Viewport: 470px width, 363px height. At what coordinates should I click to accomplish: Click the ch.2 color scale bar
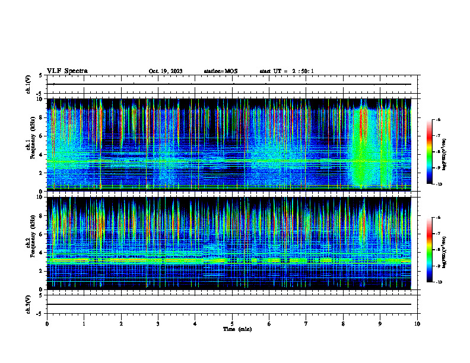point(430,250)
